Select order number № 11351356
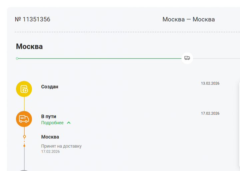This screenshot has height=171, width=240. tap(33, 19)
